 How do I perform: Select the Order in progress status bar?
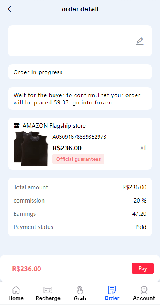coord(80,72)
